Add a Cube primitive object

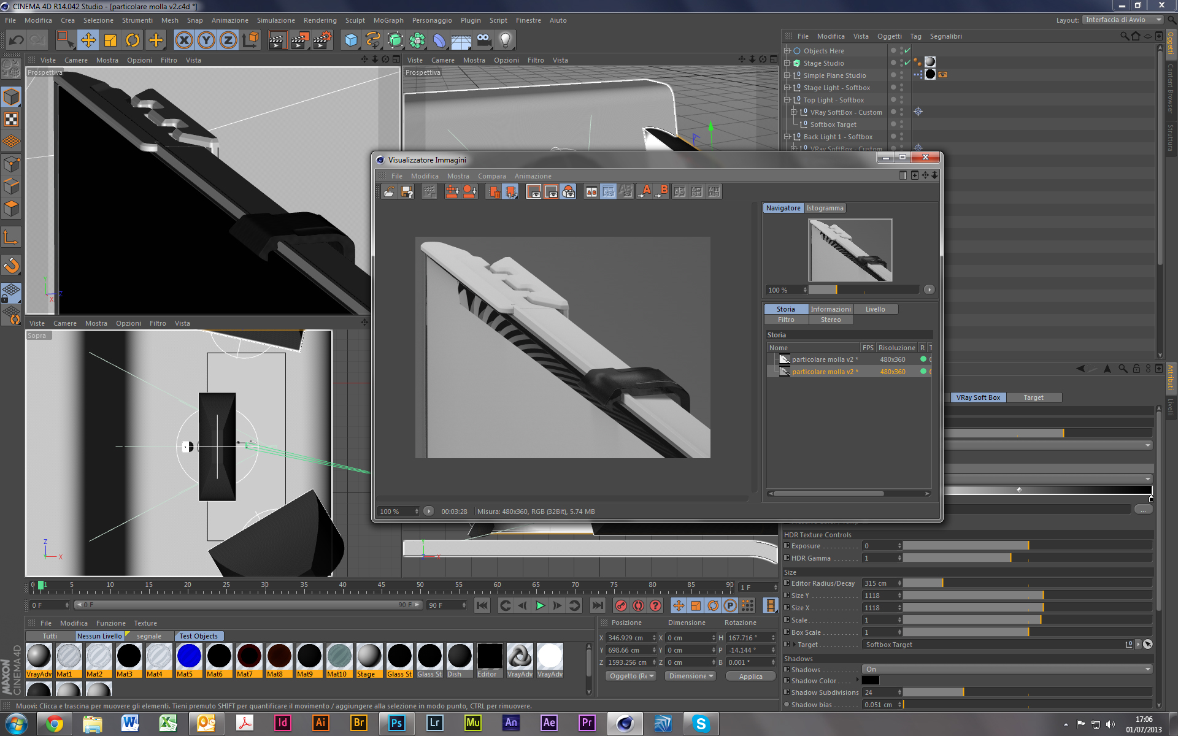351,40
